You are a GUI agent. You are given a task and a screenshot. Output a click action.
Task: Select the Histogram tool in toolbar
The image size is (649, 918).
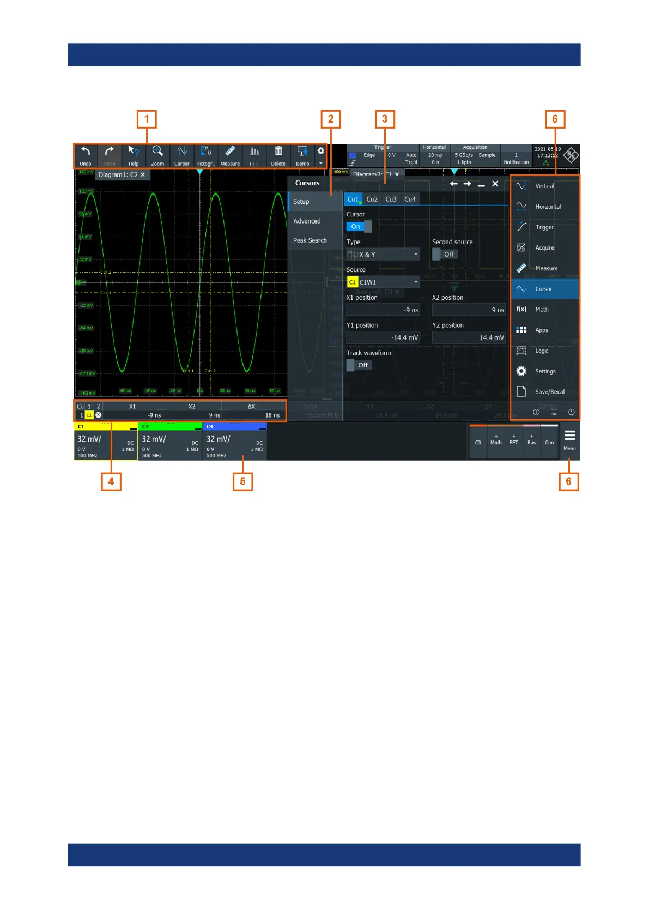tap(206, 156)
